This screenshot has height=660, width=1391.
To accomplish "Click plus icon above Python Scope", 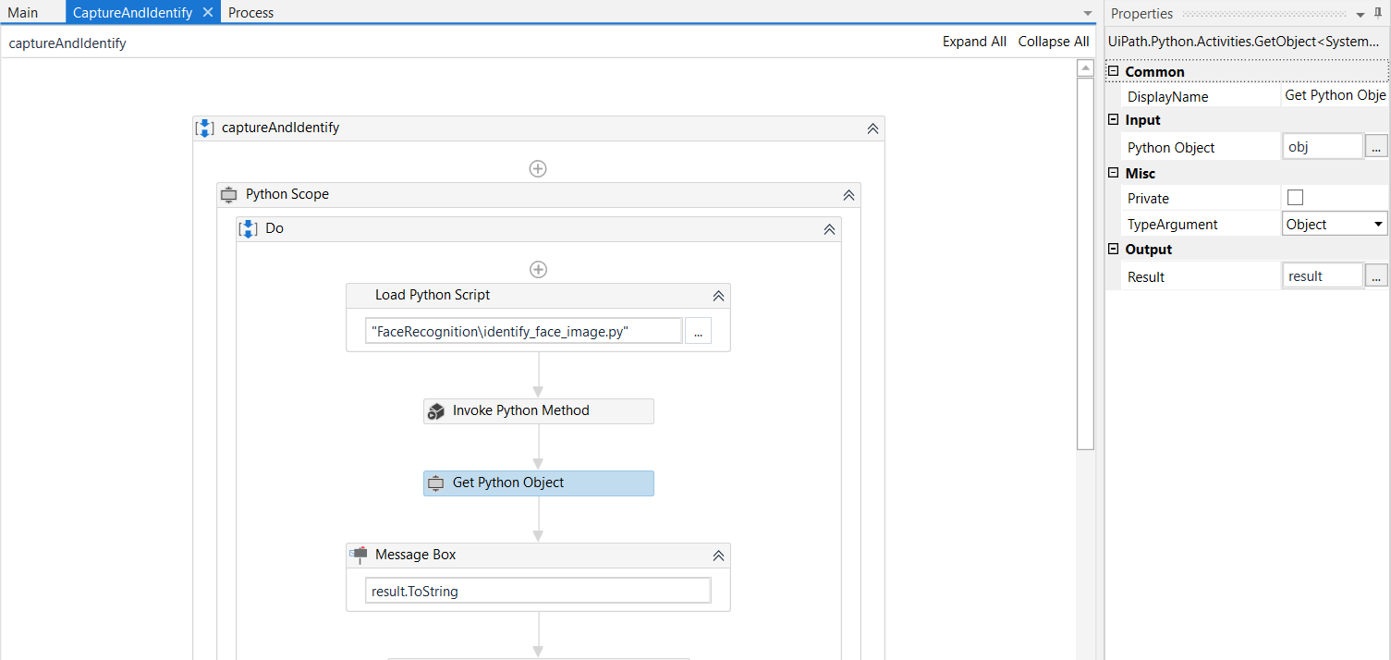I will [x=538, y=168].
